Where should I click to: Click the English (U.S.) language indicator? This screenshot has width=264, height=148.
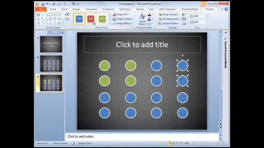tap(85, 143)
